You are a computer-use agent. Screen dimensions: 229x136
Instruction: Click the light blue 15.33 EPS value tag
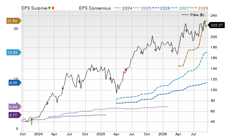[x=14, y=52]
